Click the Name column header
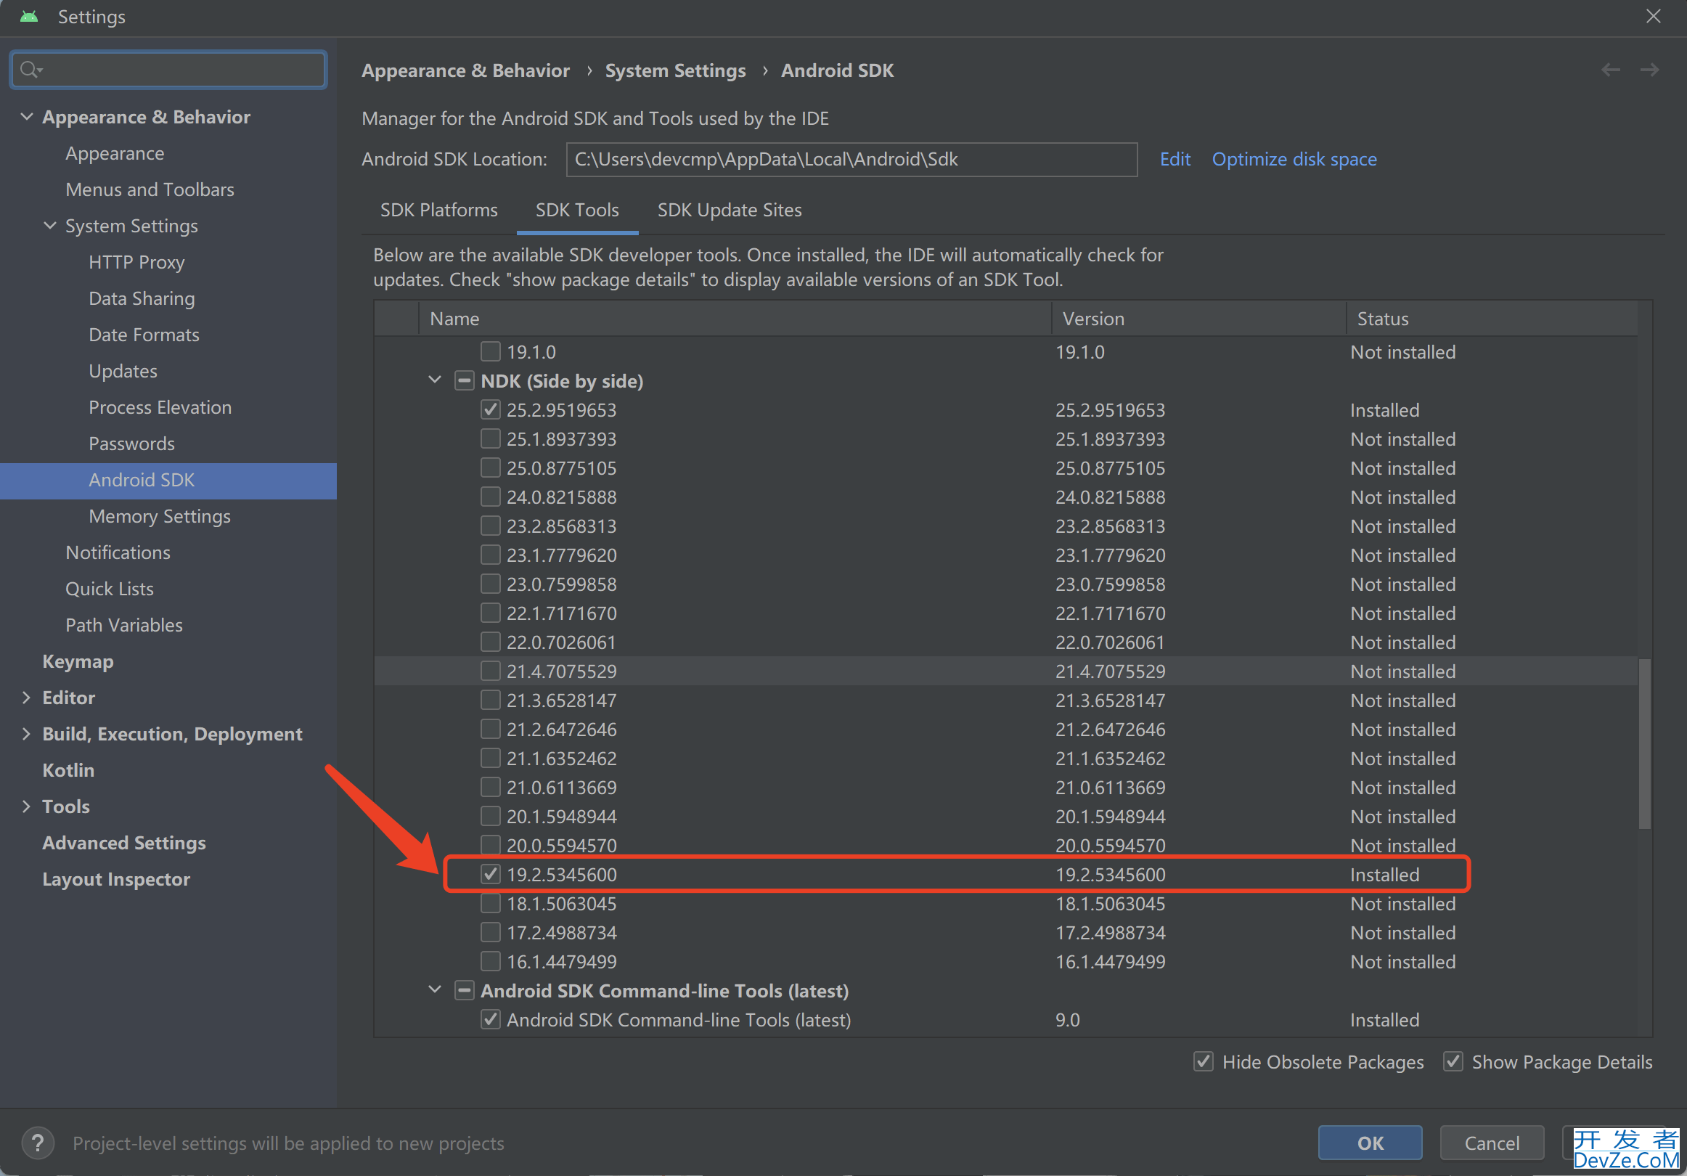The width and height of the screenshot is (1687, 1176). click(x=735, y=318)
